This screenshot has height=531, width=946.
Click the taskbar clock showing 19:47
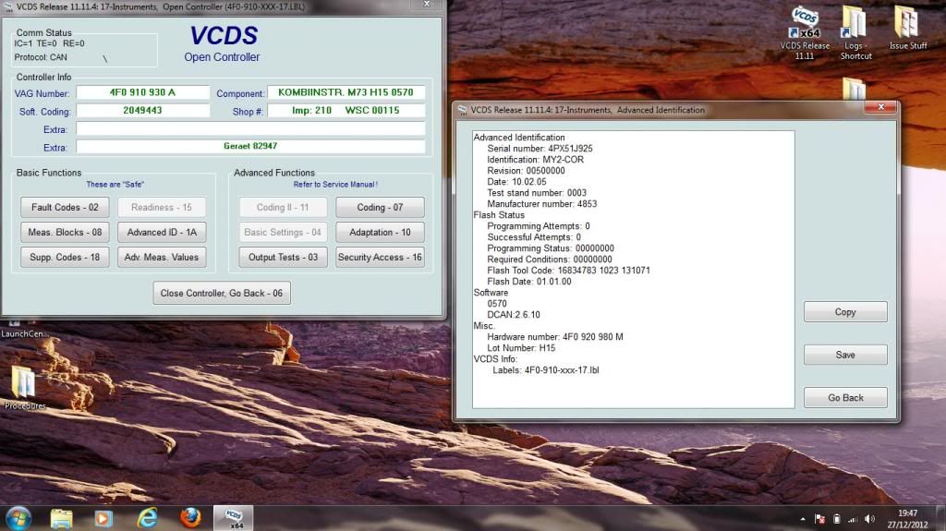pyautogui.click(x=907, y=519)
